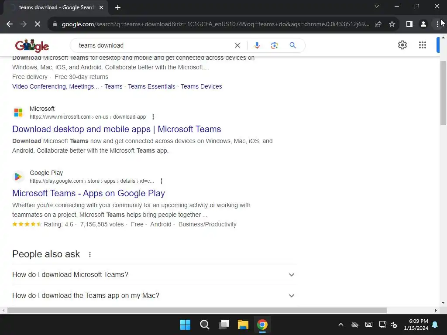Open the touch keyboard tray icon
The width and height of the screenshot is (447, 335).
pyautogui.click(x=368, y=325)
